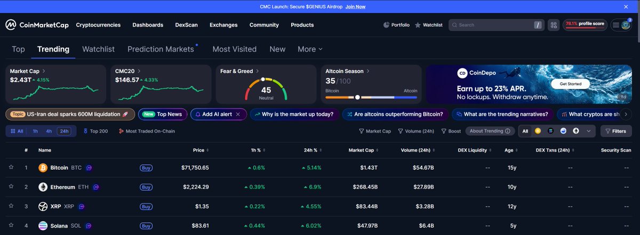The height and width of the screenshot is (235, 640).
Task: Star the Solana row
Action: pyautogui.click(x=11, y=225)
